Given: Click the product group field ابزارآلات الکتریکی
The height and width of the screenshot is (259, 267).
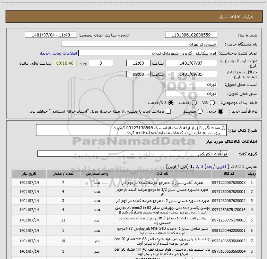Looking at the screenshot, I should (x=133, y=154).
